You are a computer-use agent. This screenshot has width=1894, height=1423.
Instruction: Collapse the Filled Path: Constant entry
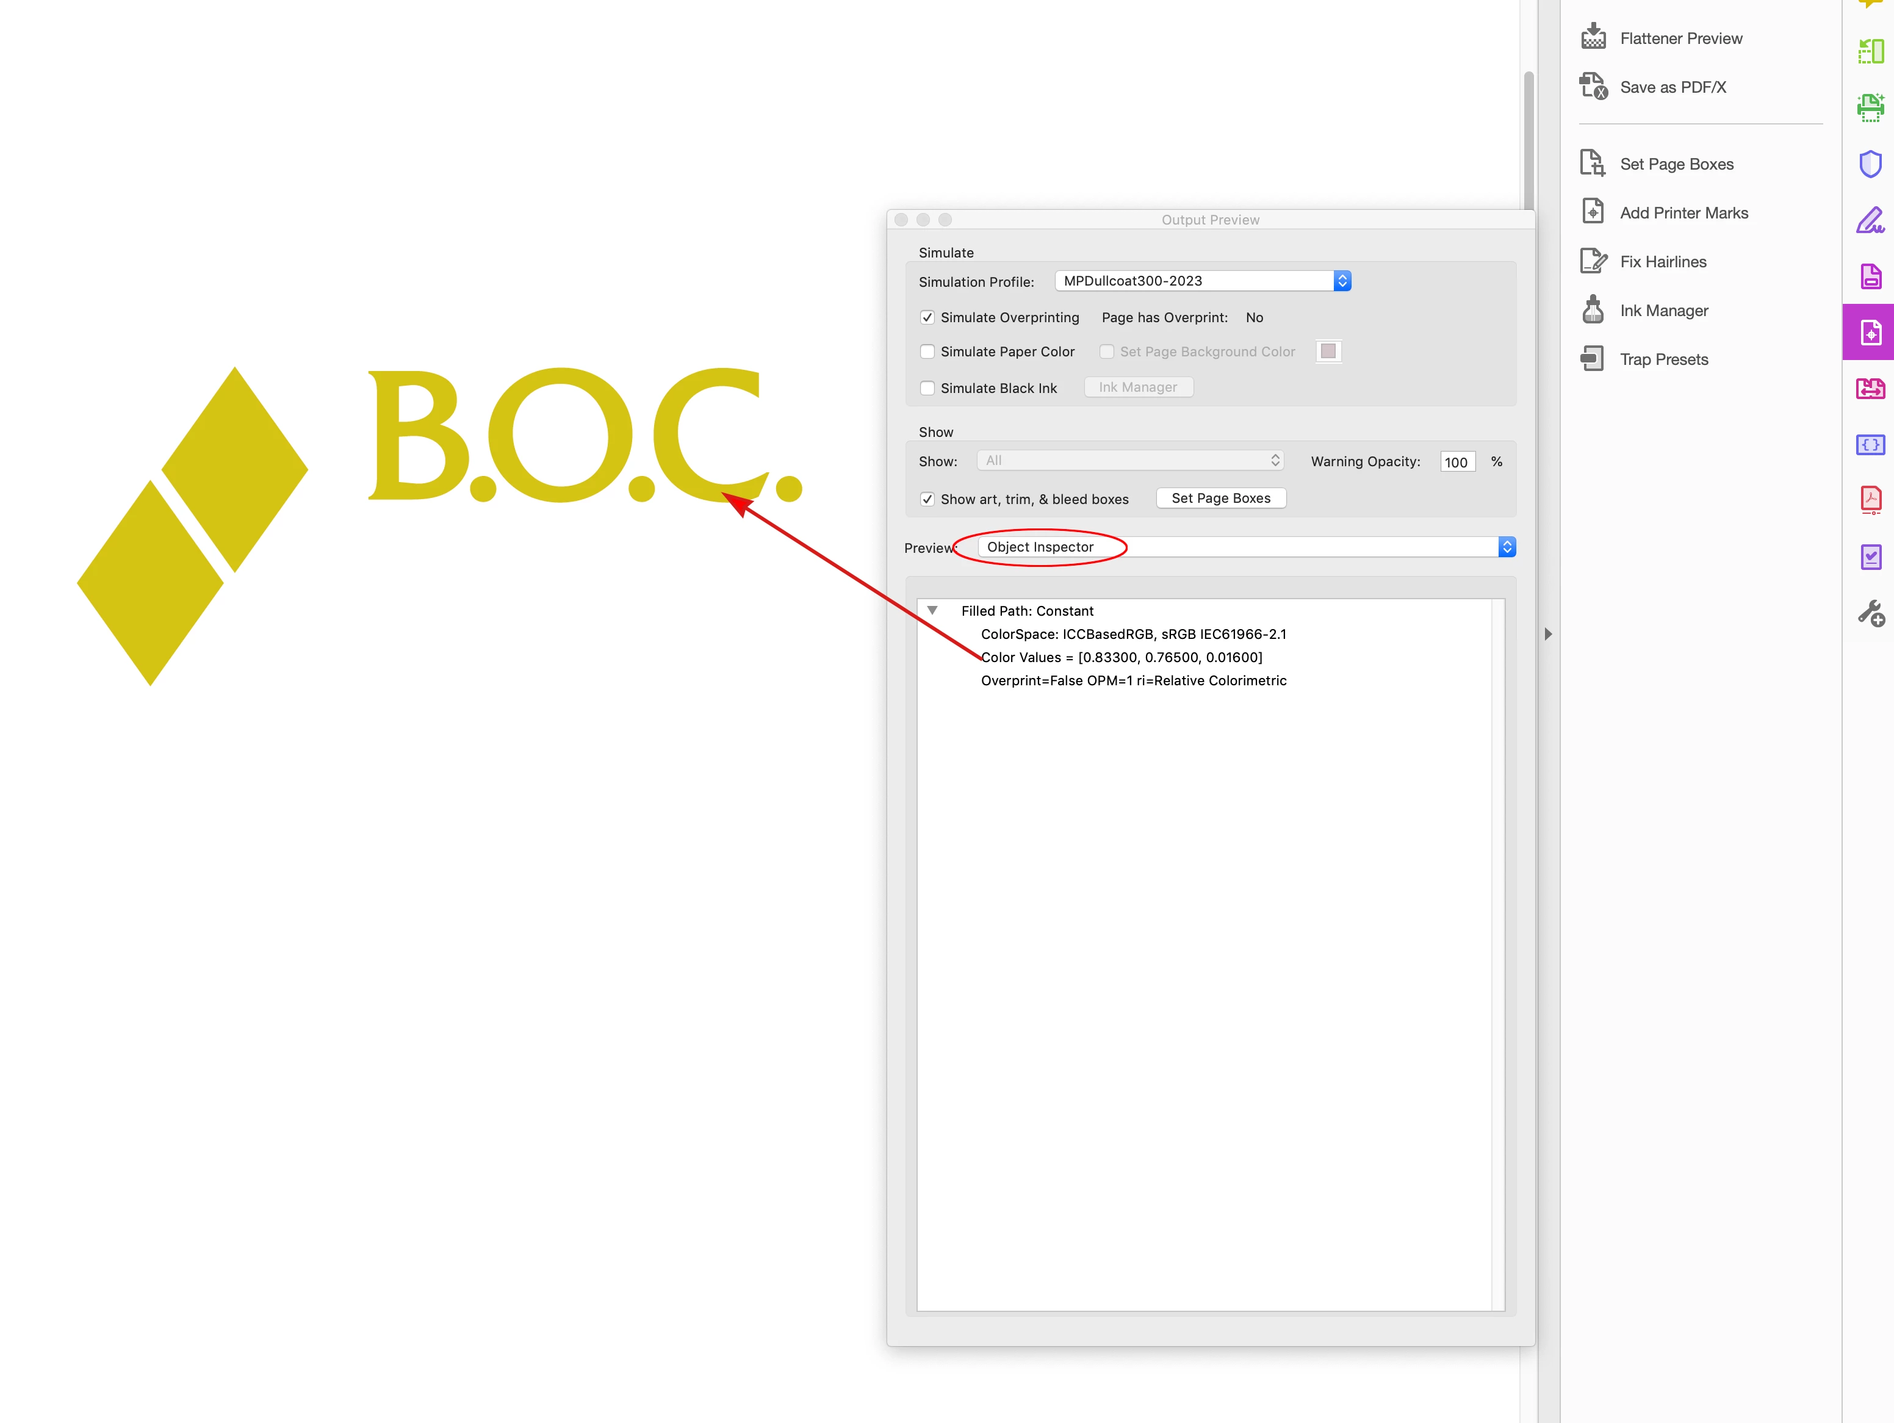(932, 610)
